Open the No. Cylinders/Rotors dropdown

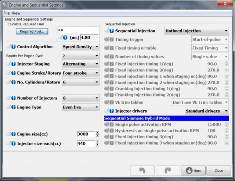80,82
